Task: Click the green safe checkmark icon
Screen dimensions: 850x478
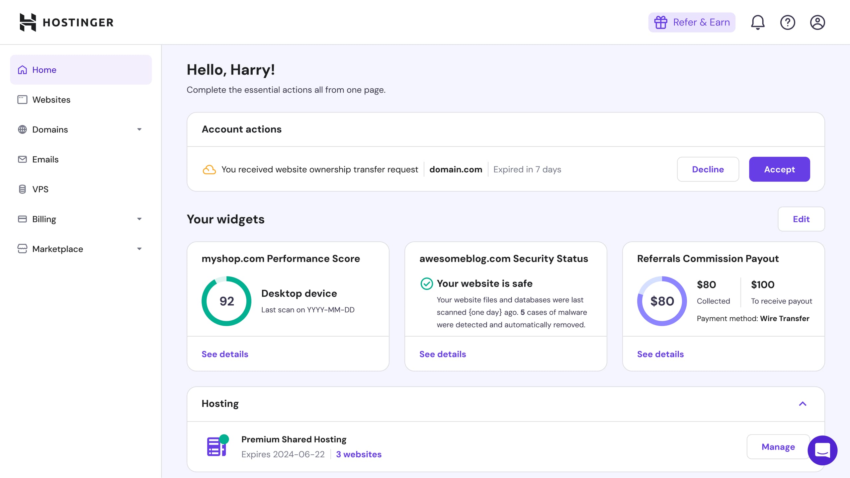Action: (426, 283)
